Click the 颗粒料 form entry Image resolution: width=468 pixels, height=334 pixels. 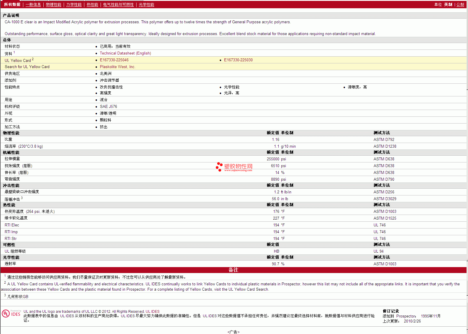pos(106,120)
